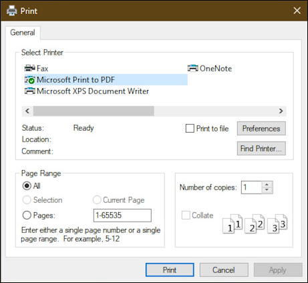Cancel the print dialog

pos(224,270)
